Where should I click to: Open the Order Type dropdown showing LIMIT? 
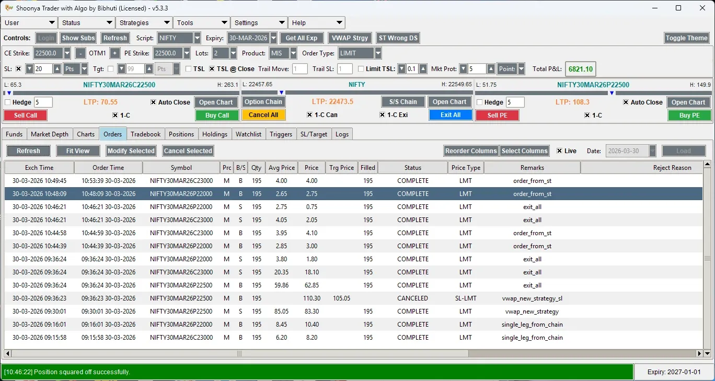click(378, 53)
